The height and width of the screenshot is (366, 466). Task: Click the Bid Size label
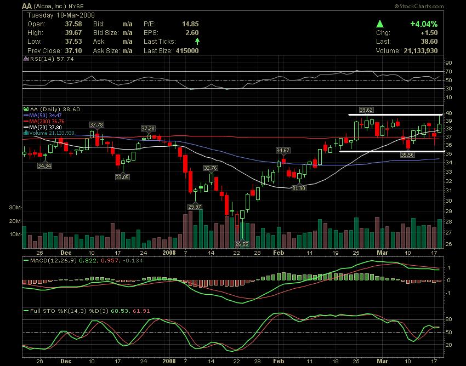coord(106,33)
